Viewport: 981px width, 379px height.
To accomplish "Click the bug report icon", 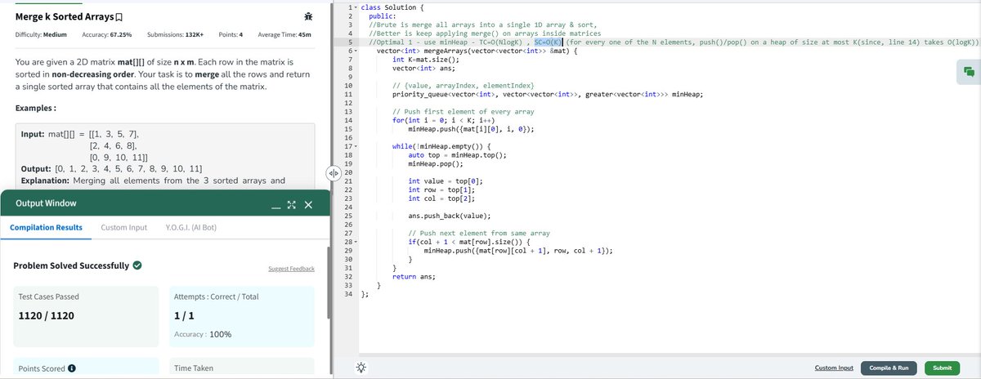I will 308,16.
